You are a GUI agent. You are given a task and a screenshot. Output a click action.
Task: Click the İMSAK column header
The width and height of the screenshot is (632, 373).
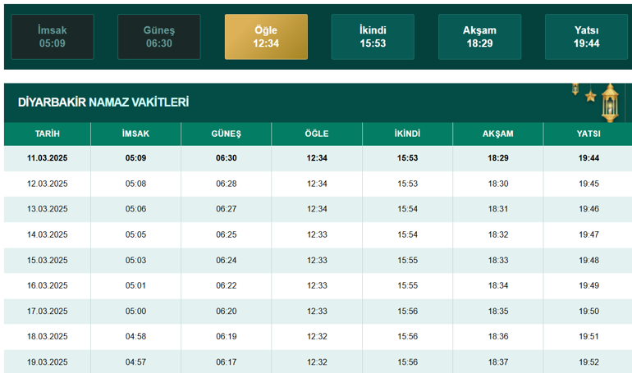135,134
